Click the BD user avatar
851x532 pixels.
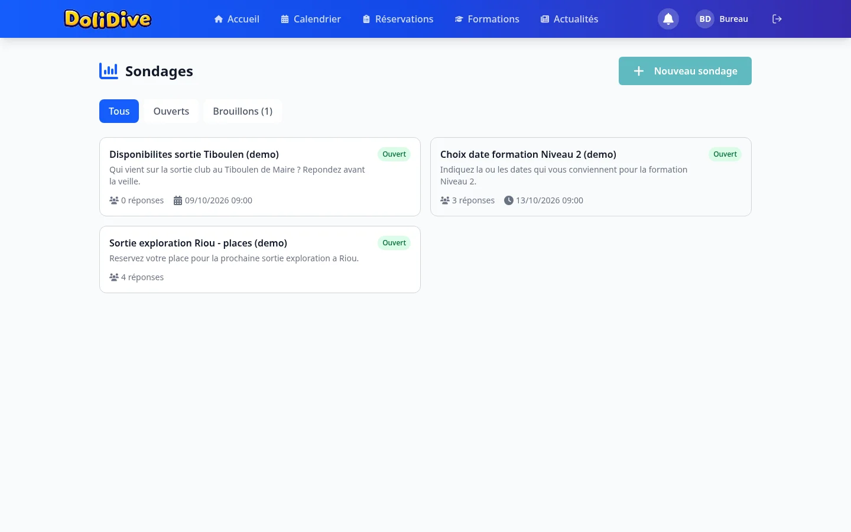pyautogui.click(x=705, y=19)
